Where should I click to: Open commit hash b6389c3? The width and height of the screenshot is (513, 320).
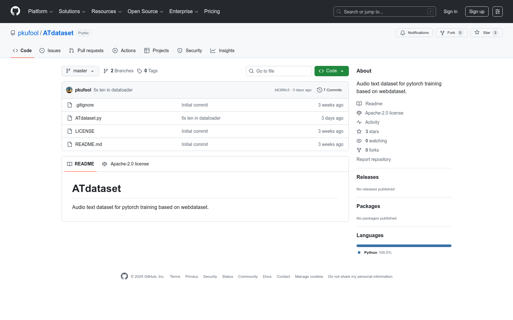pyautogui.click(x=282, y=90)
